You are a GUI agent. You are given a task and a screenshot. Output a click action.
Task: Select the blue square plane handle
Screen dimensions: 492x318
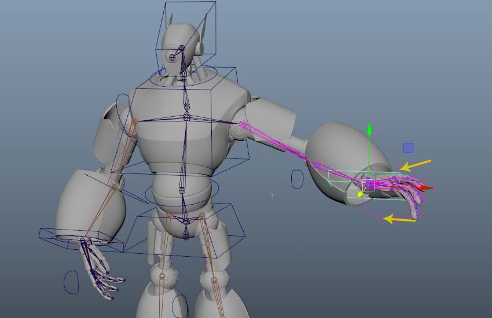pos(408,148)
